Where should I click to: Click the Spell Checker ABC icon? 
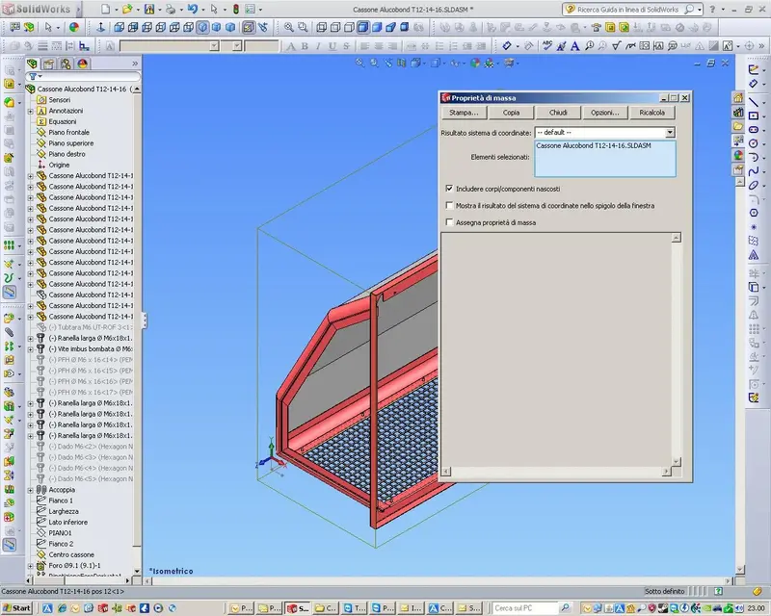(546, 46)
